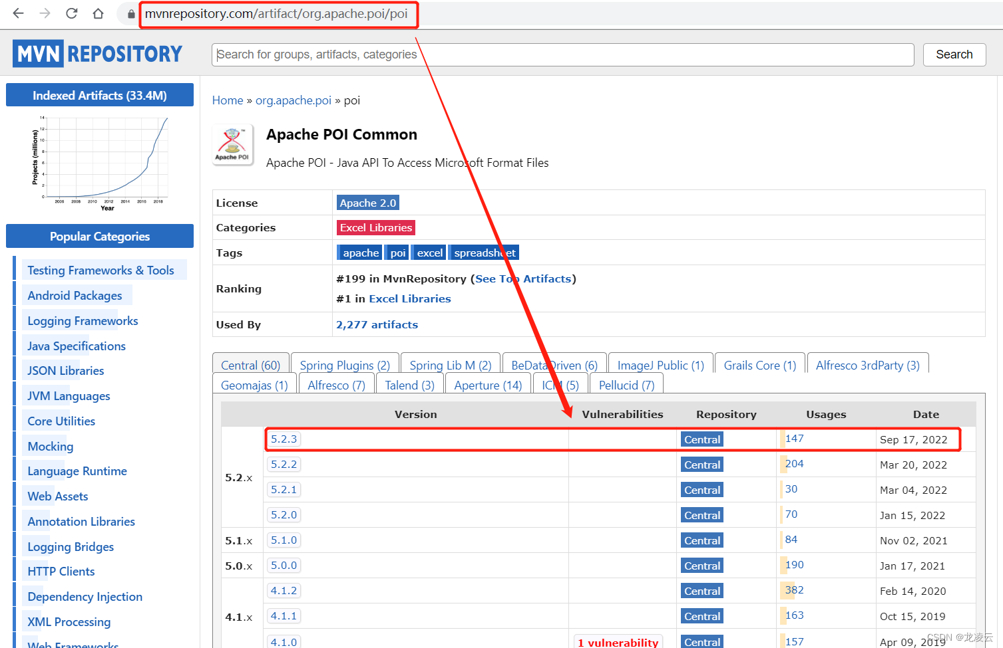Click the indexed artifacts growth chart
Screen dimensions: 1003x648
[x=100, y=163]
